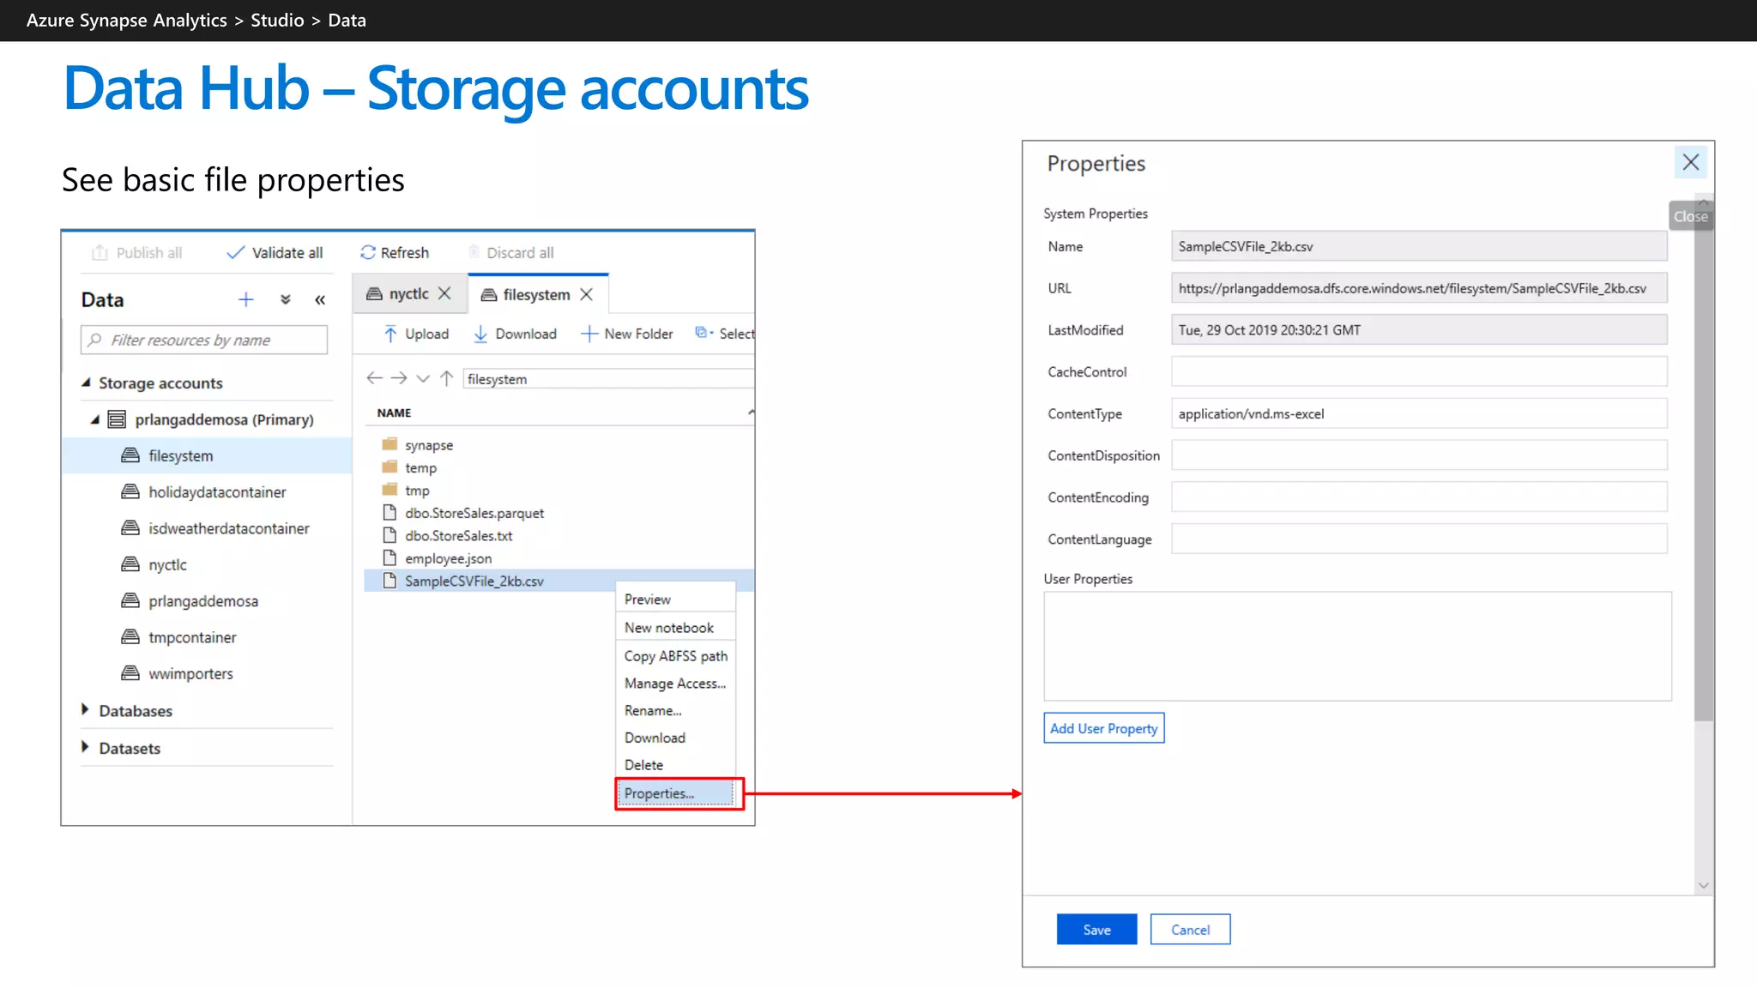
Task: Close the Properties dialog with X
Action: 1690,162
